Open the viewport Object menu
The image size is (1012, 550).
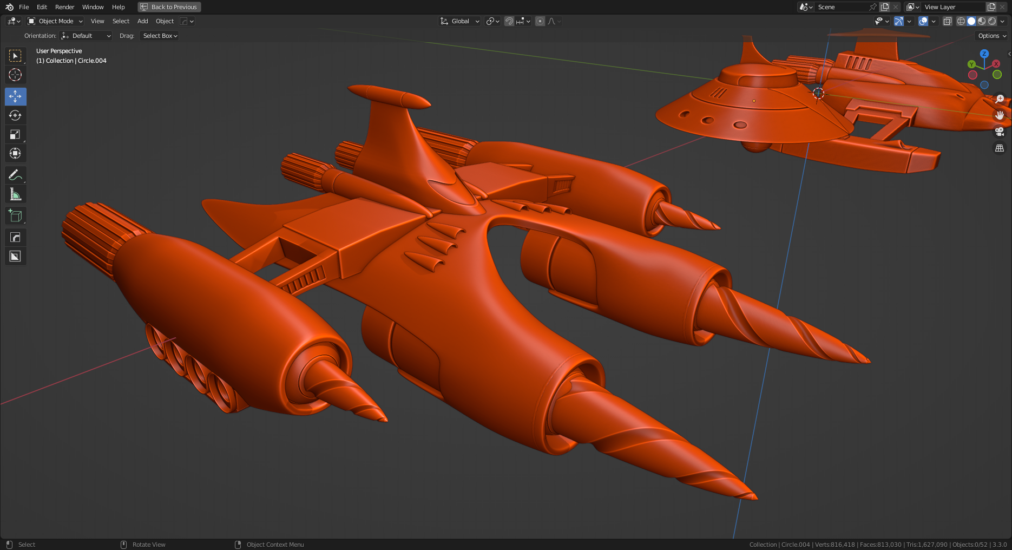coord(165,21)
